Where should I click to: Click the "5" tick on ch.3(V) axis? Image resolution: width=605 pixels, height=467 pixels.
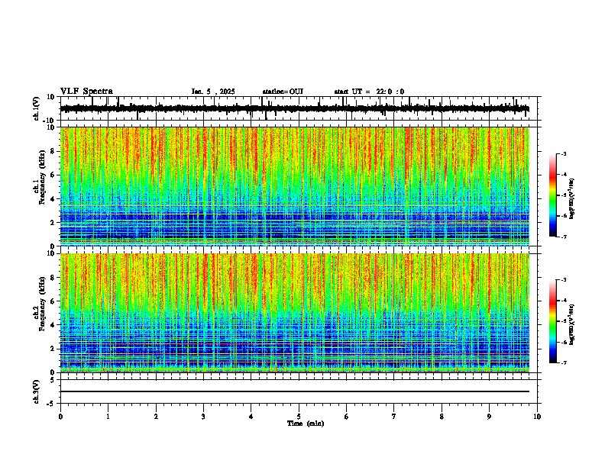click(53, 380)
